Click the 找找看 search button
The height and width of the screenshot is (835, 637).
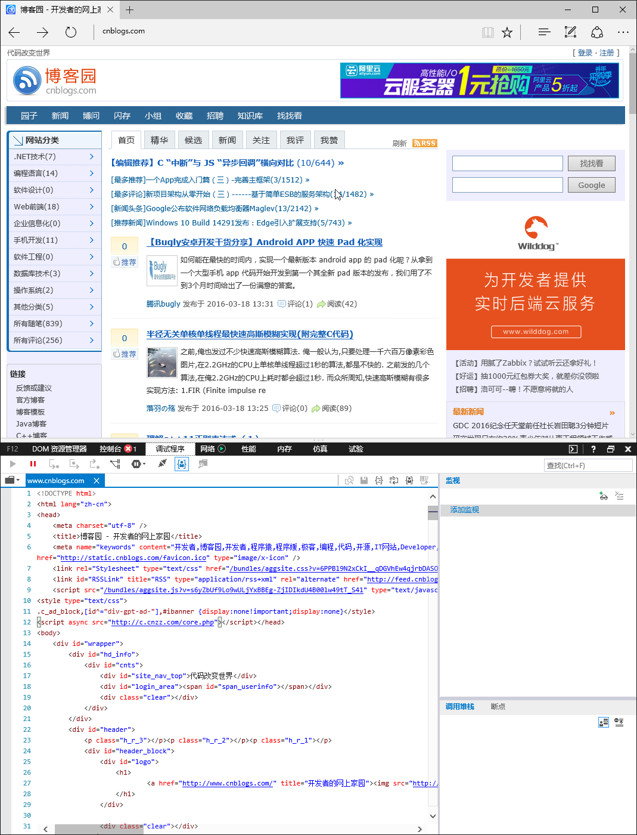591,163
